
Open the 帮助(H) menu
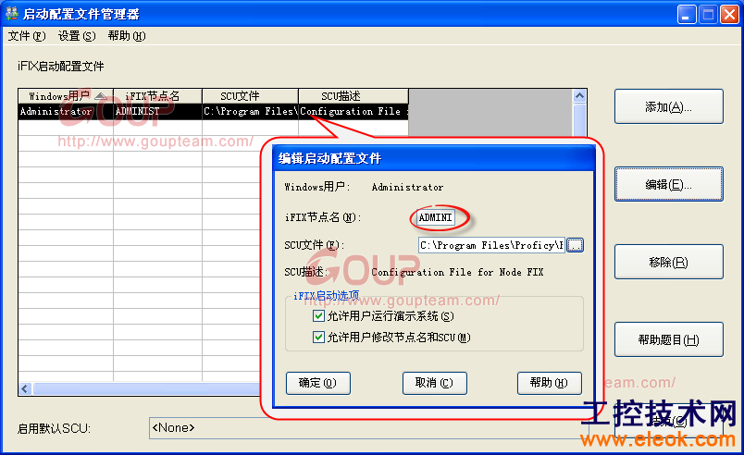click(127, 36)
